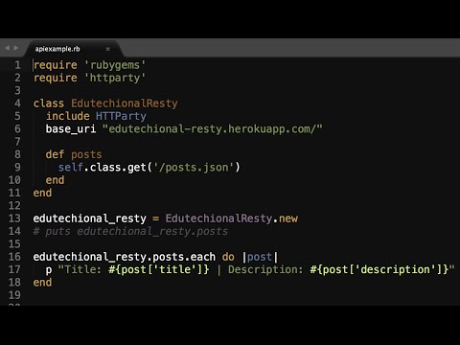Click the tab back arrow icon
The image size is (460, 345).
[7, 48]
